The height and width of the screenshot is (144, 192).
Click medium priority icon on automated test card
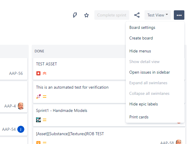click(x=45, y=97)
